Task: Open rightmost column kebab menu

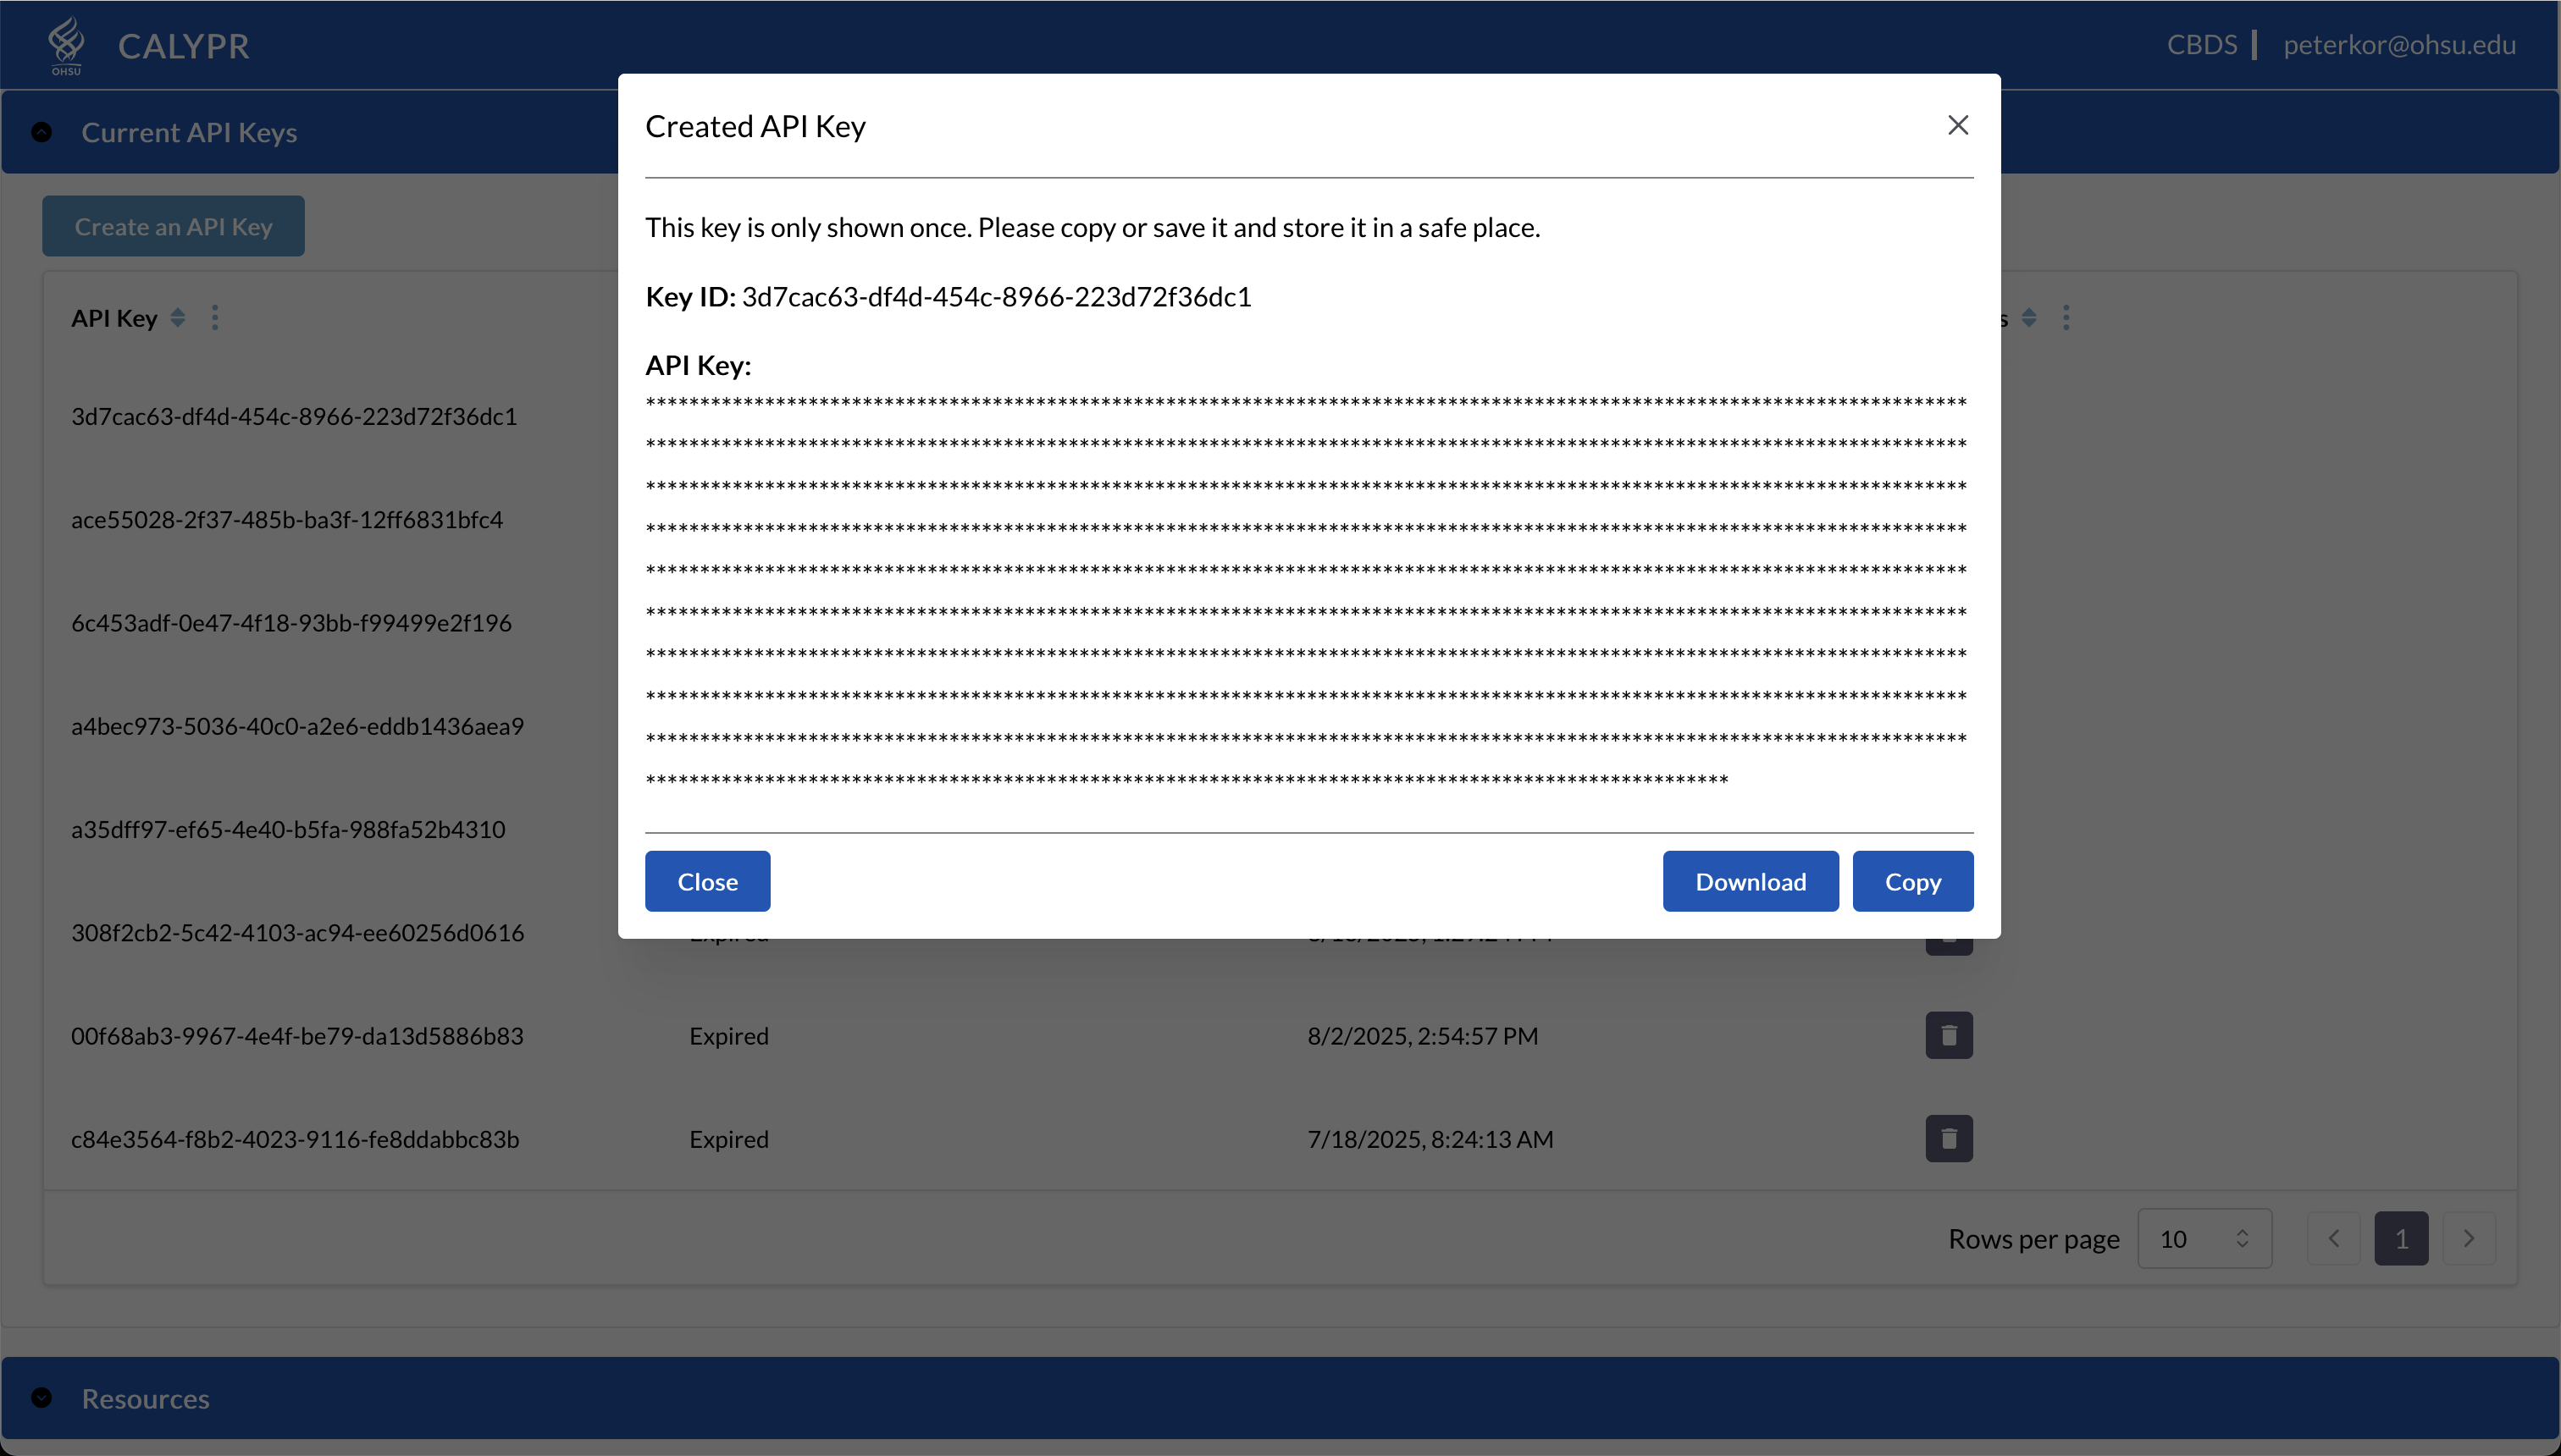Action: [x=2066, y=318]
